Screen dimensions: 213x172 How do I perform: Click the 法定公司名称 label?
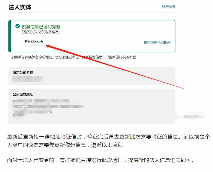[23, 73]
